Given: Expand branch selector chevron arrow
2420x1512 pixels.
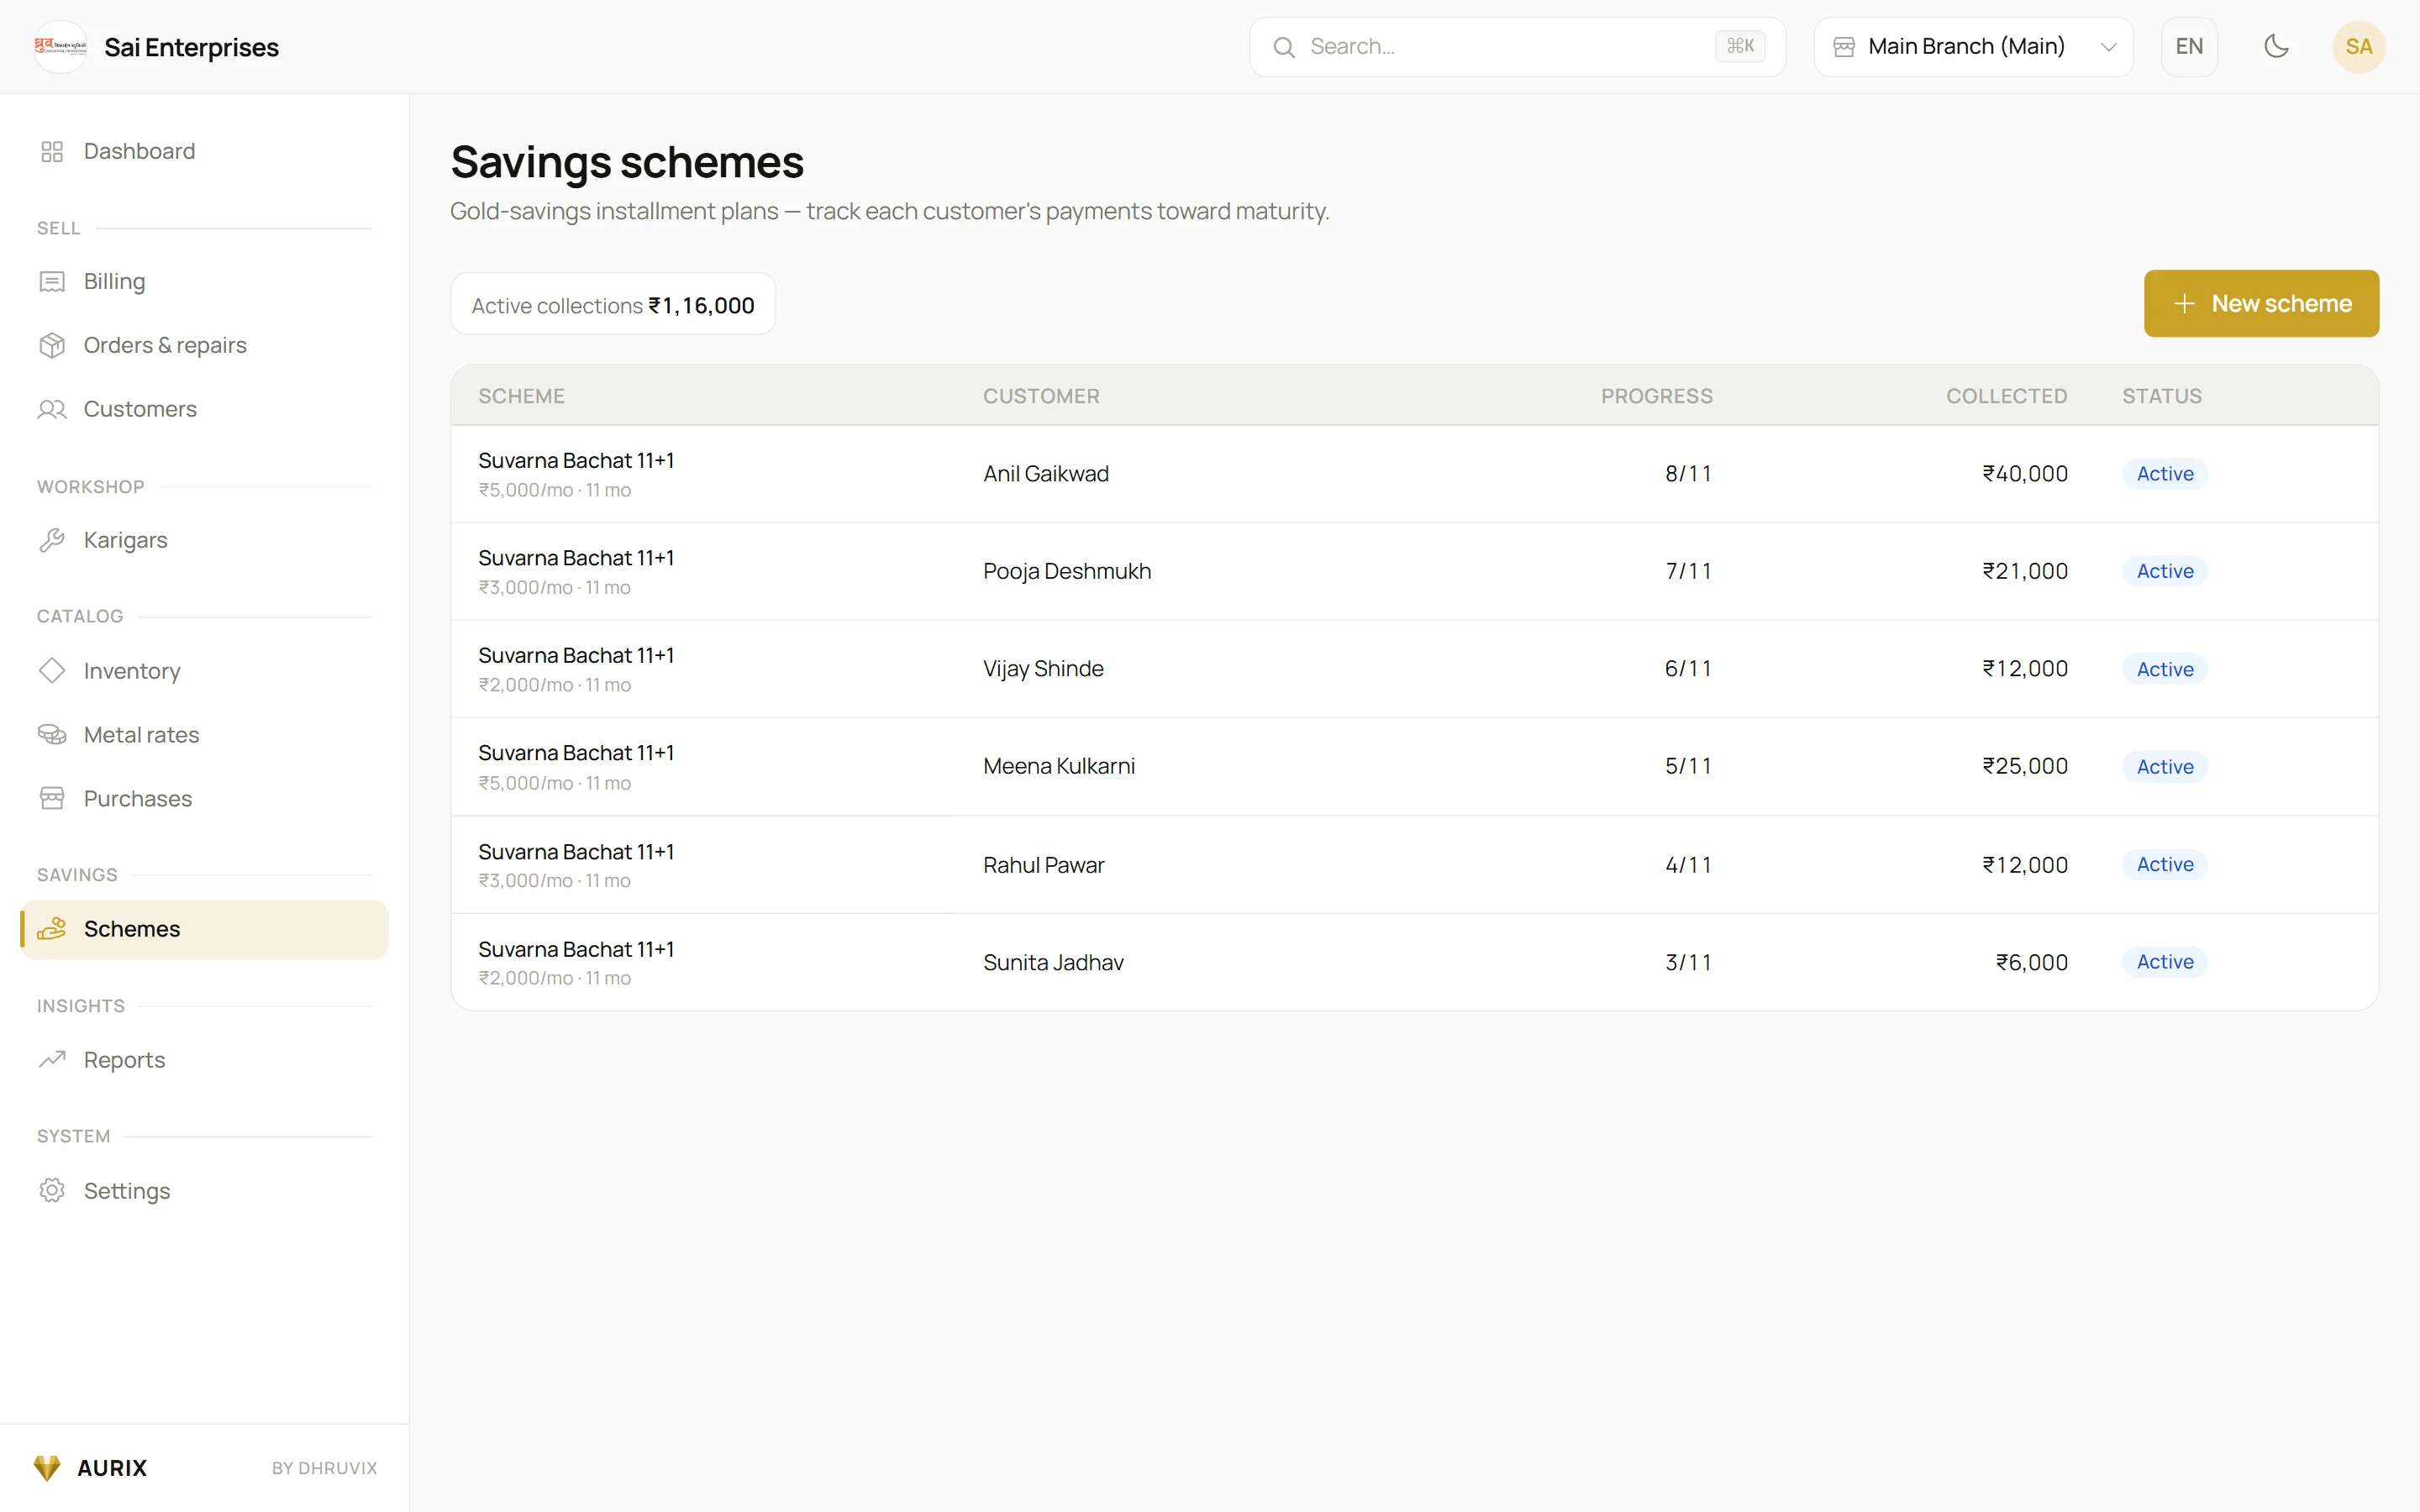Looking at the screenshot, I should tap(2108, 47).
